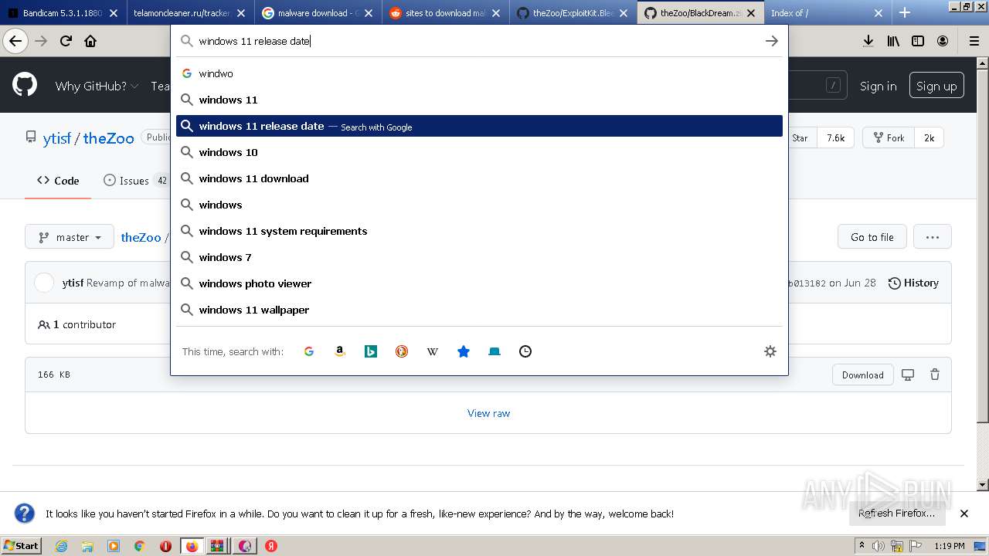Switch to theZoo/ExploitKit tab

tap(573, 13)
